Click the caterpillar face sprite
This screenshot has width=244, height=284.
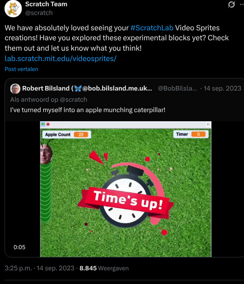coord(46,154)
